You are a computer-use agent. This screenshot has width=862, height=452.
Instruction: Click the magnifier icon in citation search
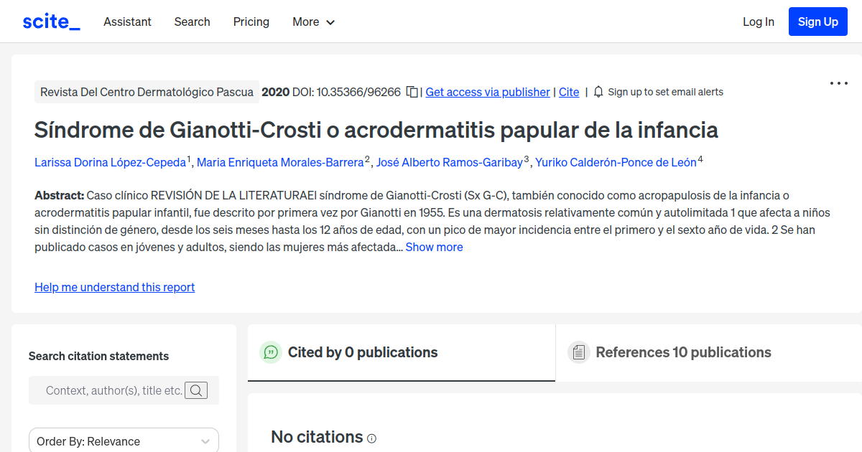click(x=196, y=390)
